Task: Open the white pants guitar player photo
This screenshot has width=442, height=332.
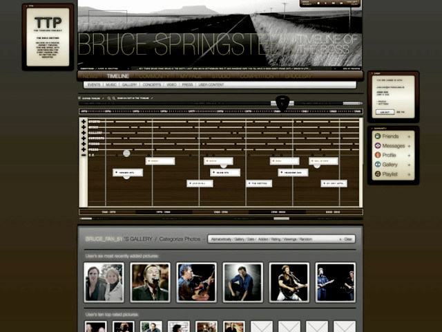Action: [289, 282]
